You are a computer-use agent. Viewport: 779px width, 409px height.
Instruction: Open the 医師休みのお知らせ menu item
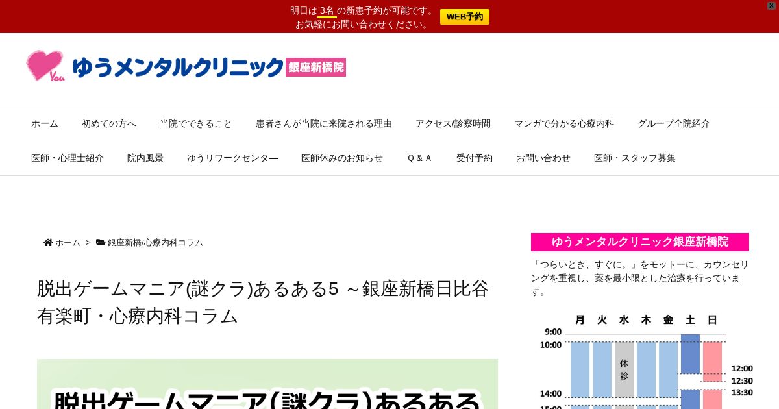point(342,158)
